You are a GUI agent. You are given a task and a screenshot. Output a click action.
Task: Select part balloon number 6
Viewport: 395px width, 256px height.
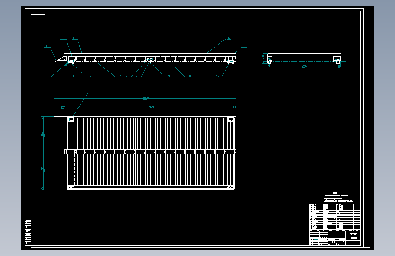tap(91, 76)
